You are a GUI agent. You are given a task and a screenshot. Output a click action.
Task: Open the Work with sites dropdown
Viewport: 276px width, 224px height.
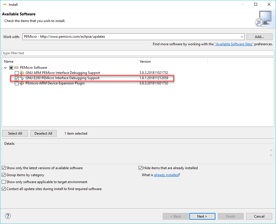point(242,37)
